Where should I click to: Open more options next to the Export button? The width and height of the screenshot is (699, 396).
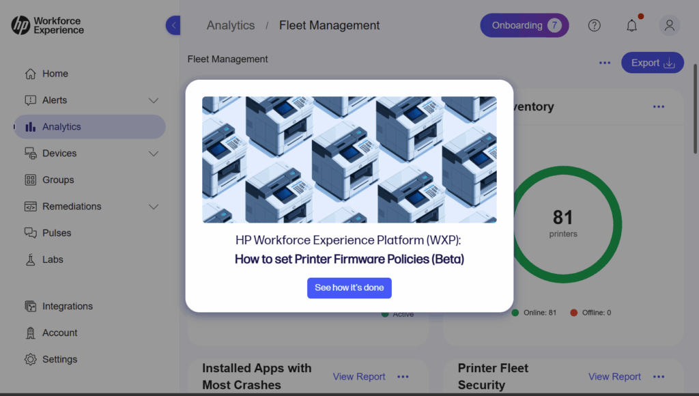pos(605,63)
